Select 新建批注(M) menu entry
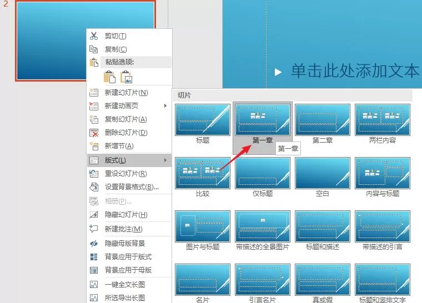 click(129, 229)
